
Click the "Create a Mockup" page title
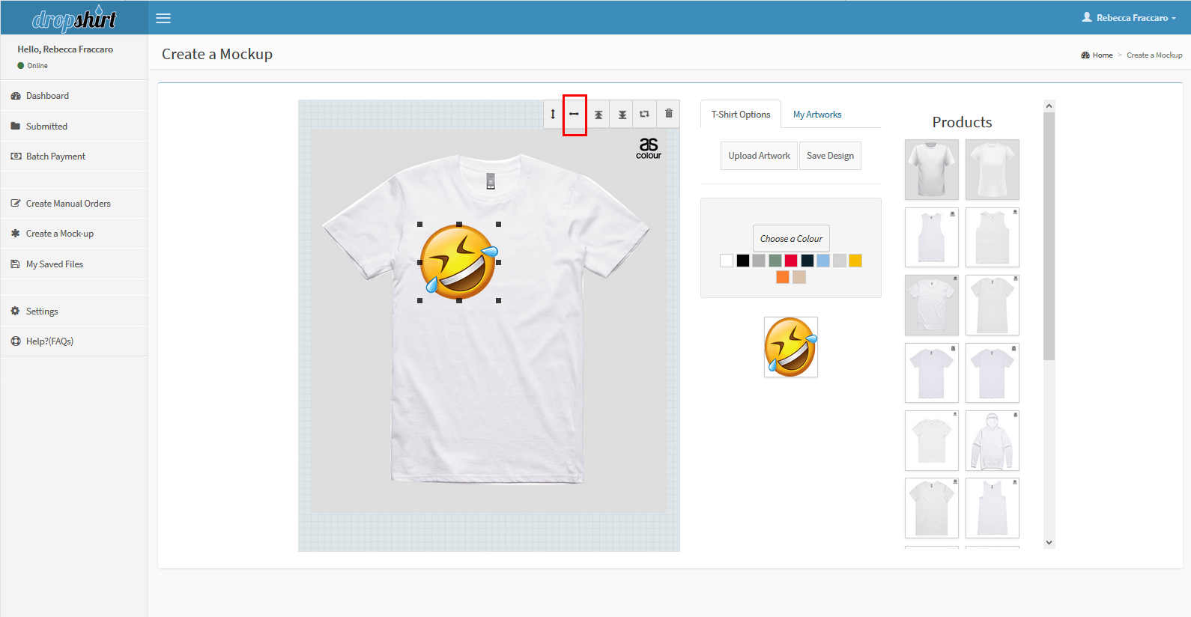click(217, 54)
